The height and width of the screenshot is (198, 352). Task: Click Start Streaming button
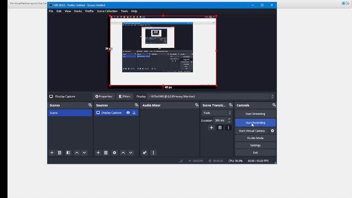pos(255,114)
